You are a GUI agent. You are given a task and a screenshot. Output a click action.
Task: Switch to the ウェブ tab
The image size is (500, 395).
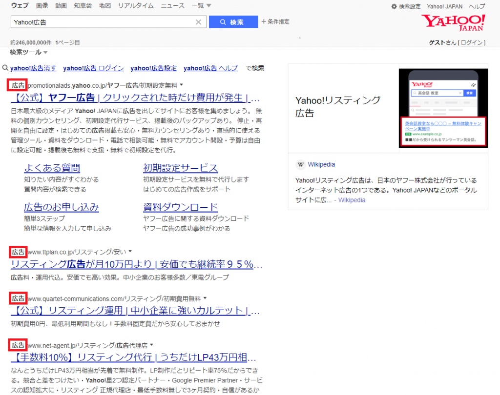pos(20,6)
